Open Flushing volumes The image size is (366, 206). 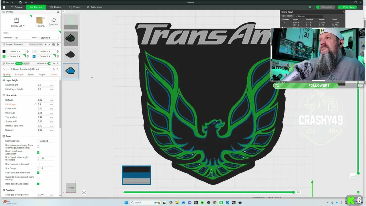(x=36, y=45)
